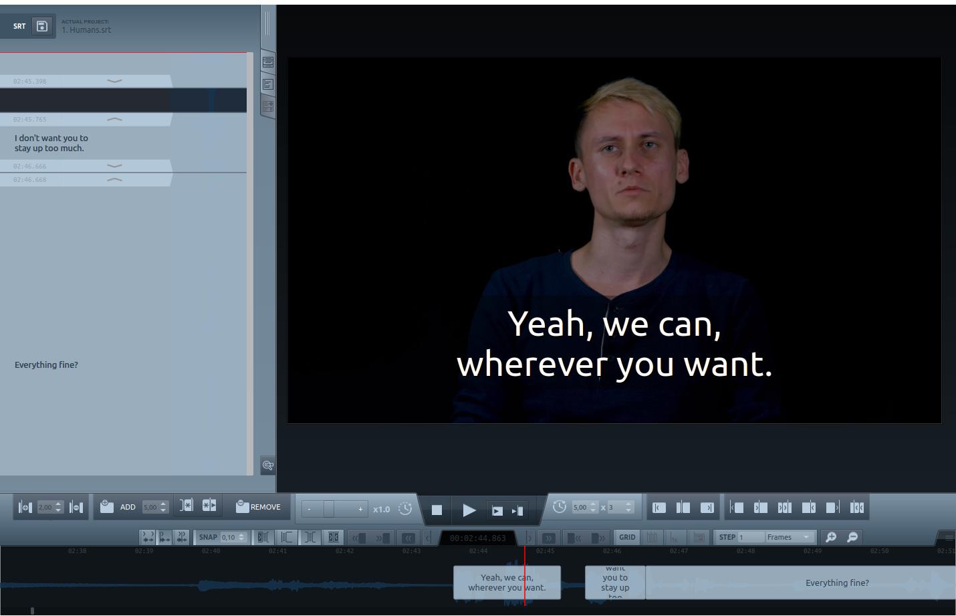Click the STEP value input field
The width and height of the screenshot is (956, 616).
click(751, 537)
